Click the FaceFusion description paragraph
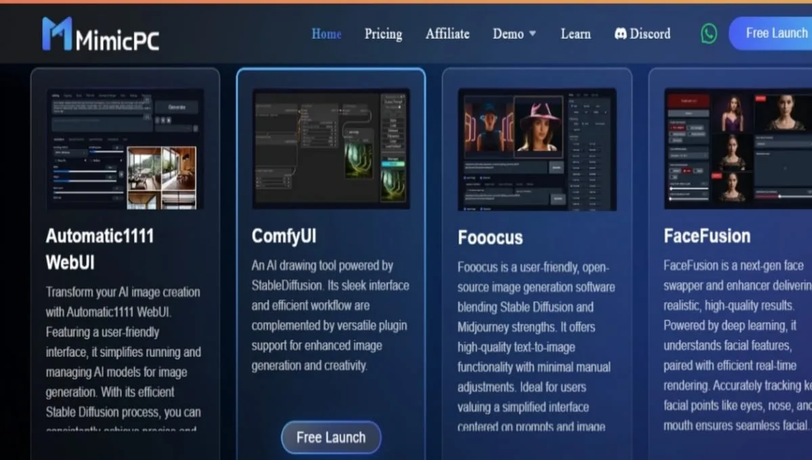The height and width of the screenshot is (460, 812). pyautogui.click(x=738, y=346)
